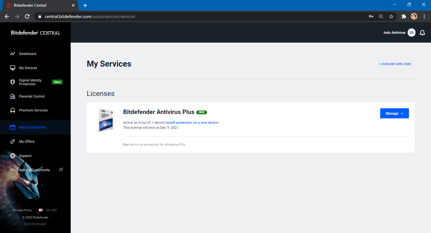Click the green NEW badge on the license
Image resolution: width=431 pixels, height=233 pixels.
[202, 112]
